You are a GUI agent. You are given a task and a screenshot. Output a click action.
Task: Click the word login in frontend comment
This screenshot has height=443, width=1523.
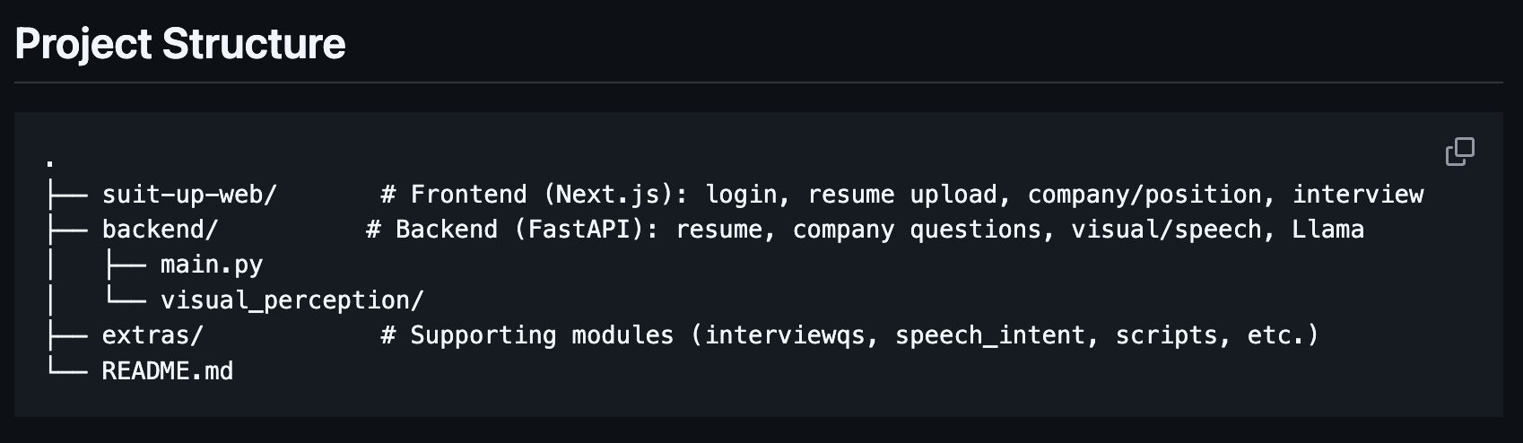coord(749,195)
